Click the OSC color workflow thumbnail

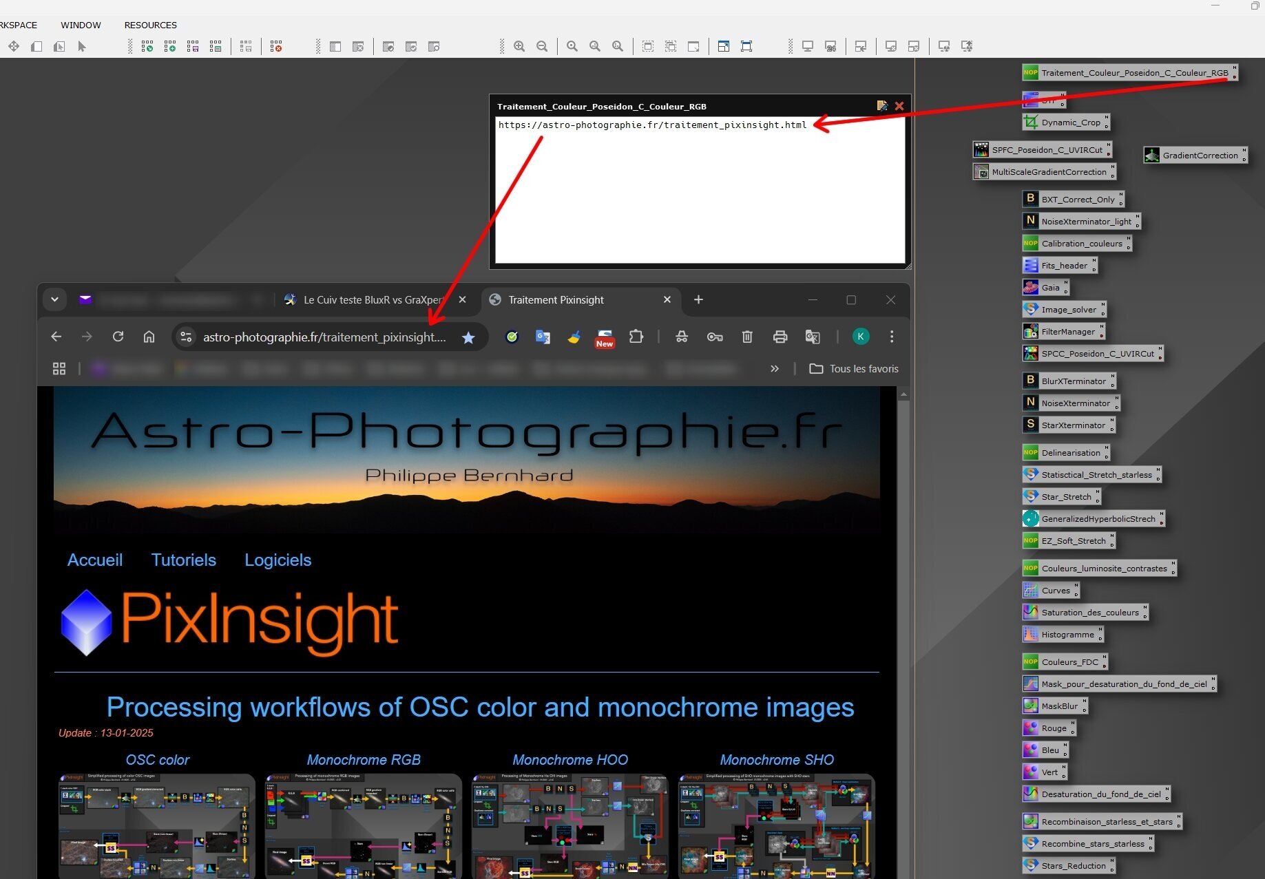tap(157, 825)
